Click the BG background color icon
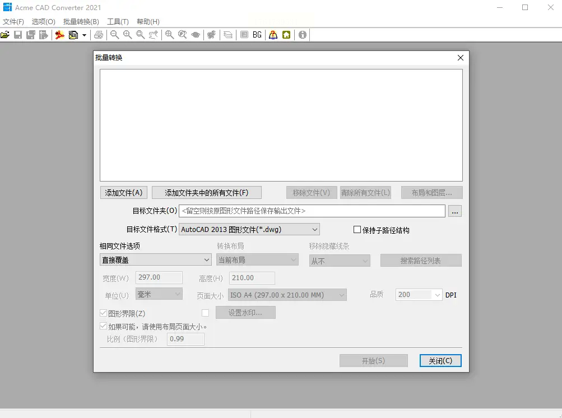This screenshot has width=562, height=418. [257, 35]
